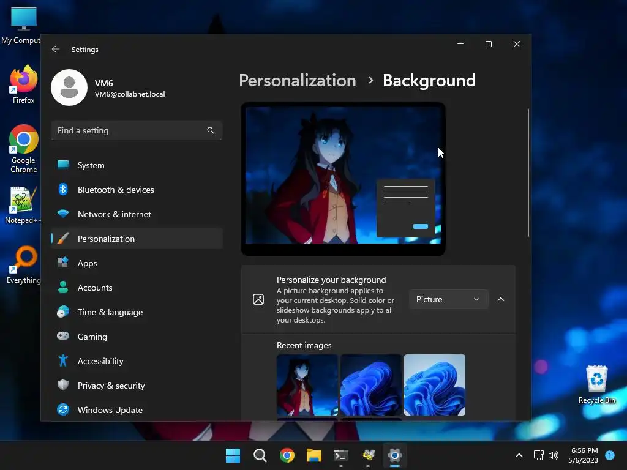
Task: Click the Bluetooth icon in sidebar
Action: (x=63, y=189)
